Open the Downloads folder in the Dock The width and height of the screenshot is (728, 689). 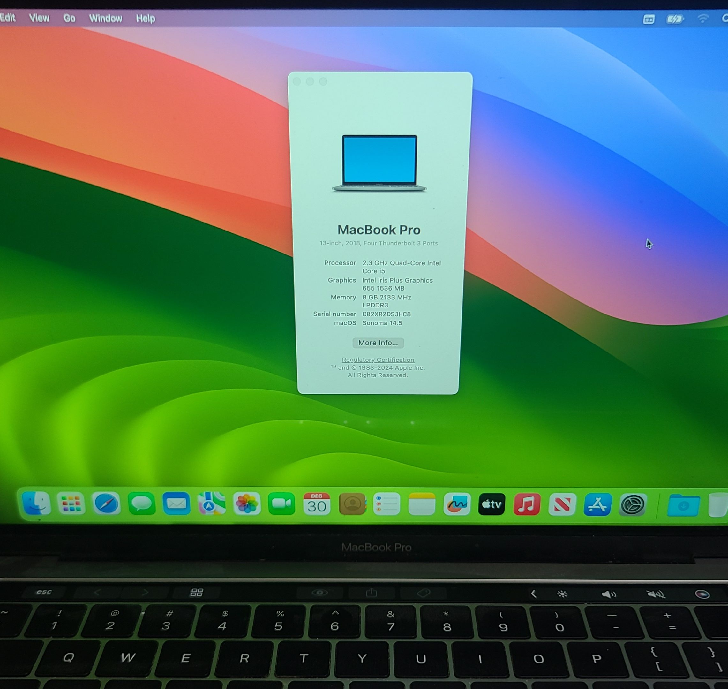coord(683,505)
